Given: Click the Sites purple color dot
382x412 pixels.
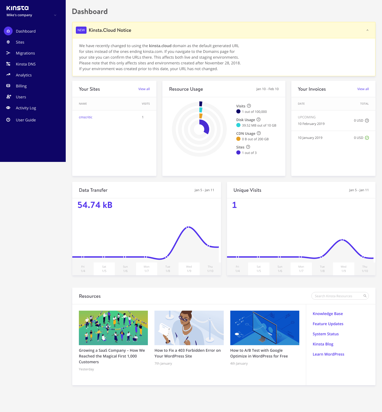Looking at the screenshot, I should (x=238, y=153).
